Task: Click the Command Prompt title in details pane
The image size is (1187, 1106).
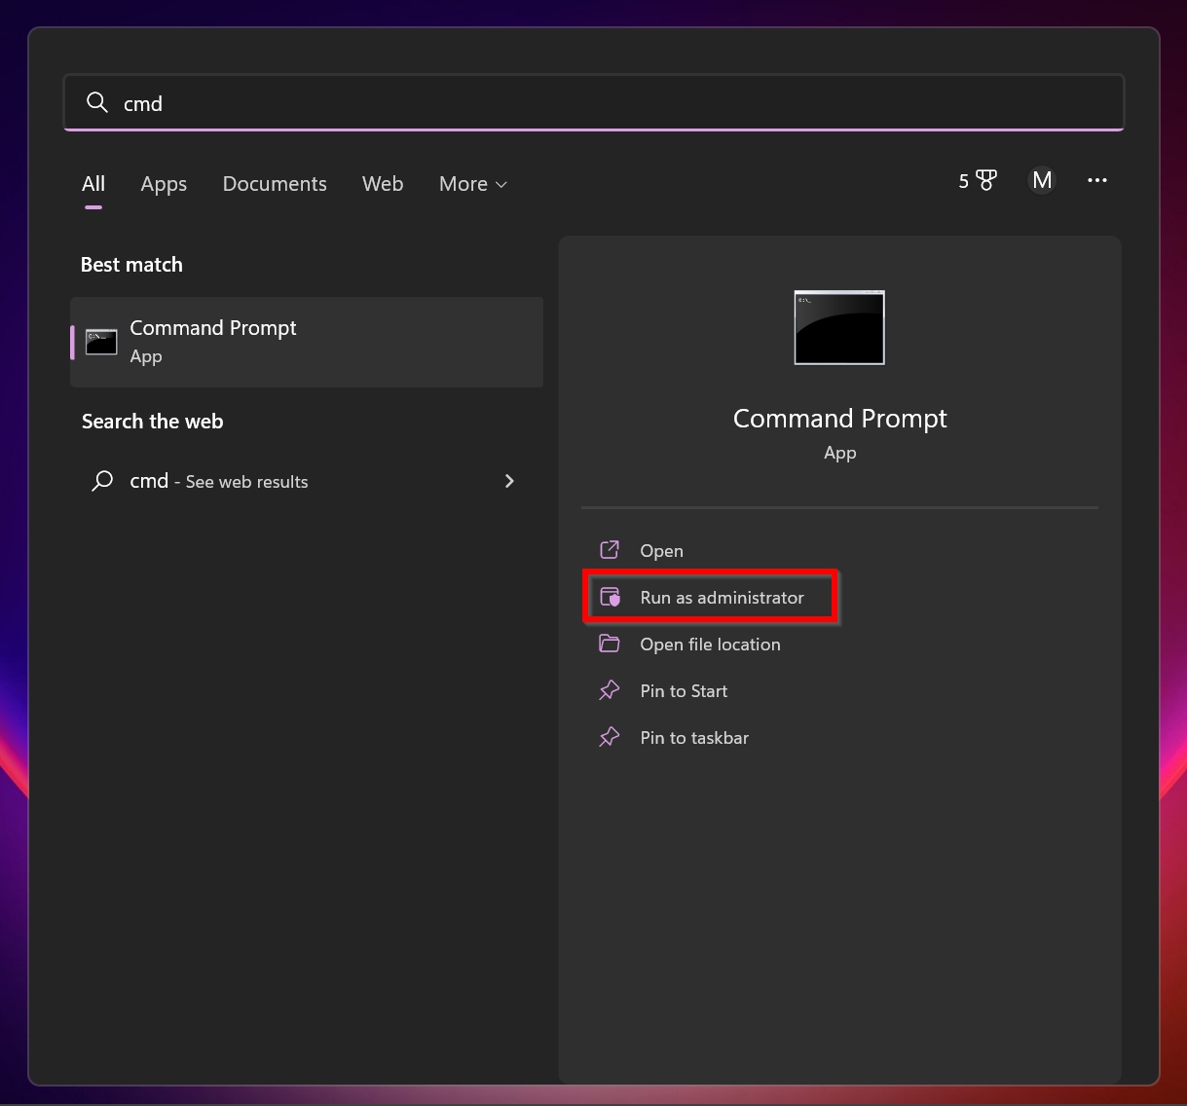Action: 839,419
